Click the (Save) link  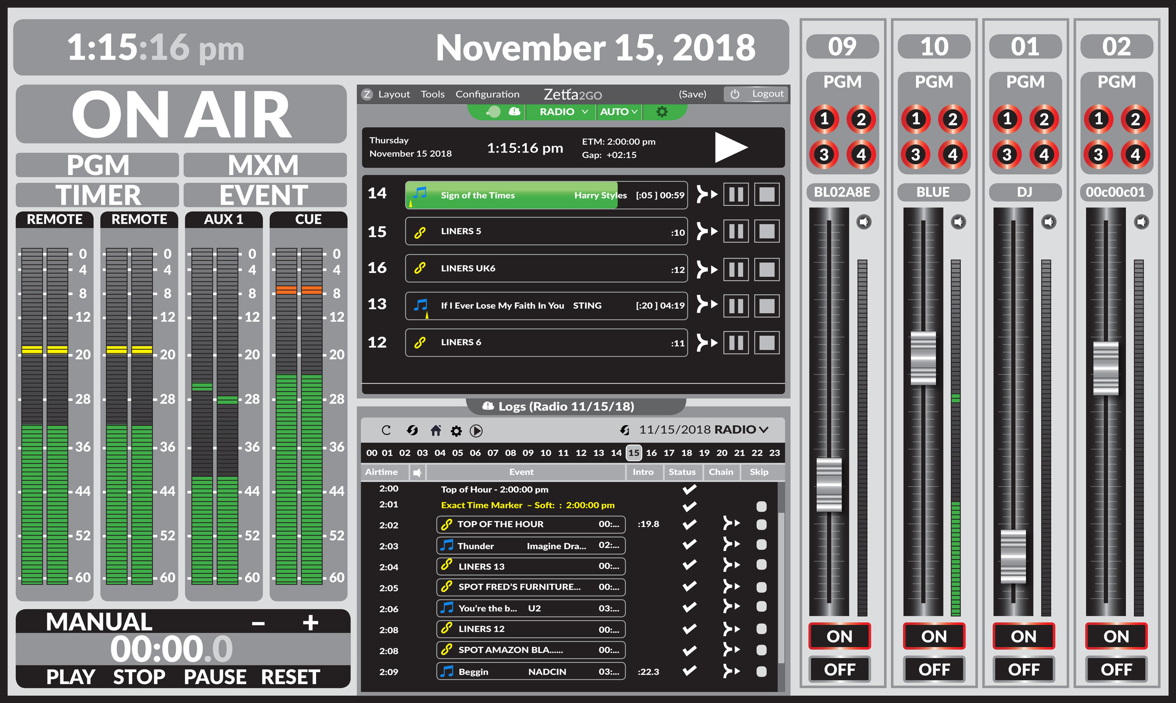pyautogui.click(x=692, y=94)
